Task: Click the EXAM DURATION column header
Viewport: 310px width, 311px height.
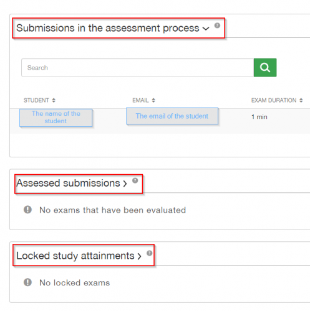Action: point(274,100)
